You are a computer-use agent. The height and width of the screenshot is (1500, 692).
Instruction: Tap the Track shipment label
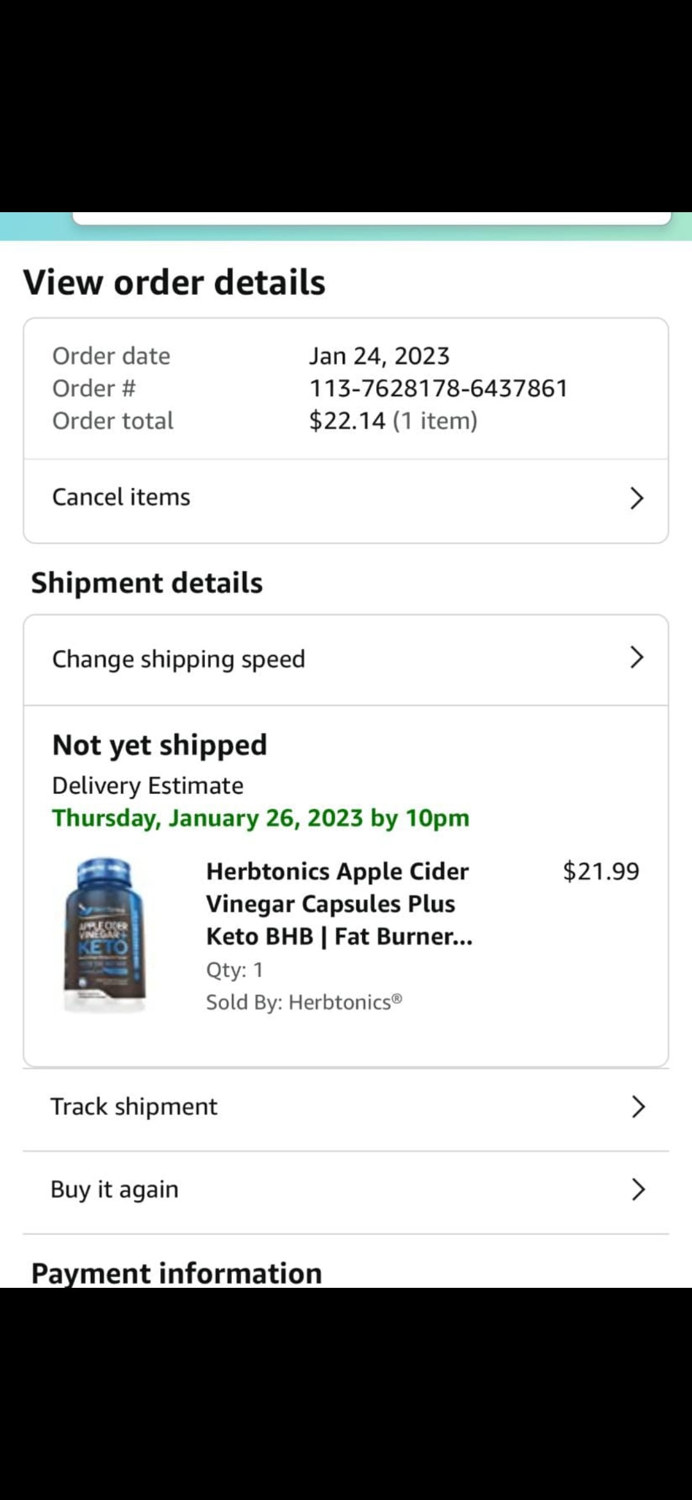pos(134,1107)
